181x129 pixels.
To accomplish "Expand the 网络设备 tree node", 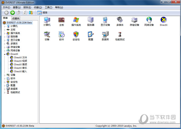I will pyautogui.click(x=5, y=51).
